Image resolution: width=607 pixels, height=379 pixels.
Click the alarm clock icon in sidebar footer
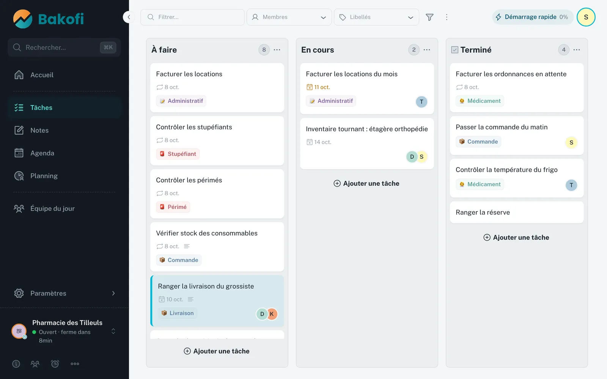point(55,364)
